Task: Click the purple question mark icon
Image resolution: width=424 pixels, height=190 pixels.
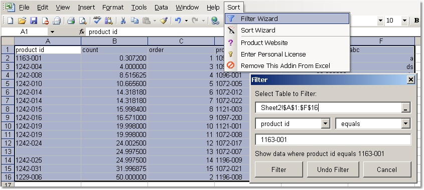Action: tap(230, 42)
